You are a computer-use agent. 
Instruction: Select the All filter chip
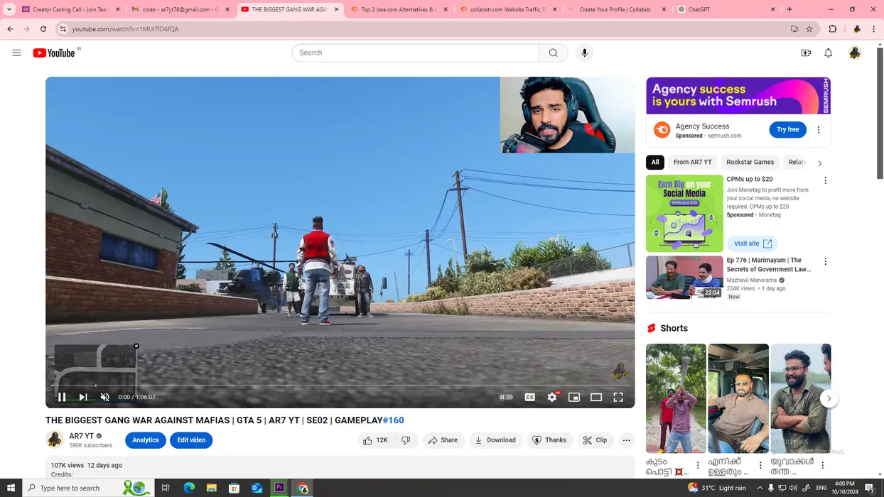[x=655, y=162]
